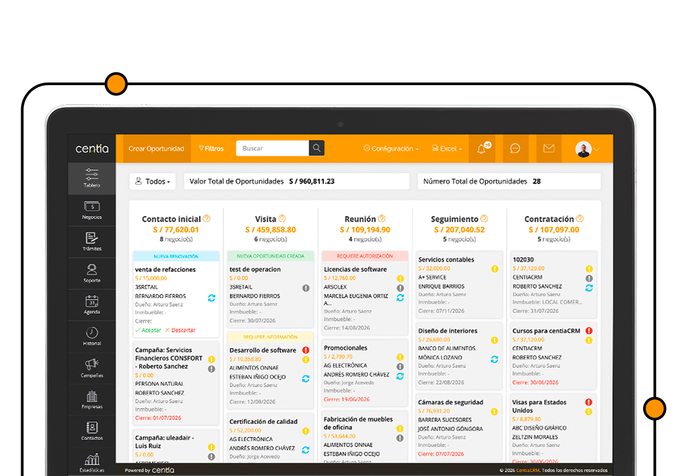This screenshot has width=677, height=476.
Task: Select the Contratación column heading
Action: click(x=549, y=219)
